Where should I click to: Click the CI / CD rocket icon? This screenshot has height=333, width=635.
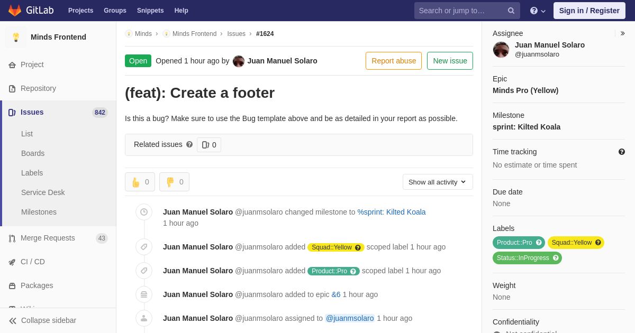tap(12, 262)
